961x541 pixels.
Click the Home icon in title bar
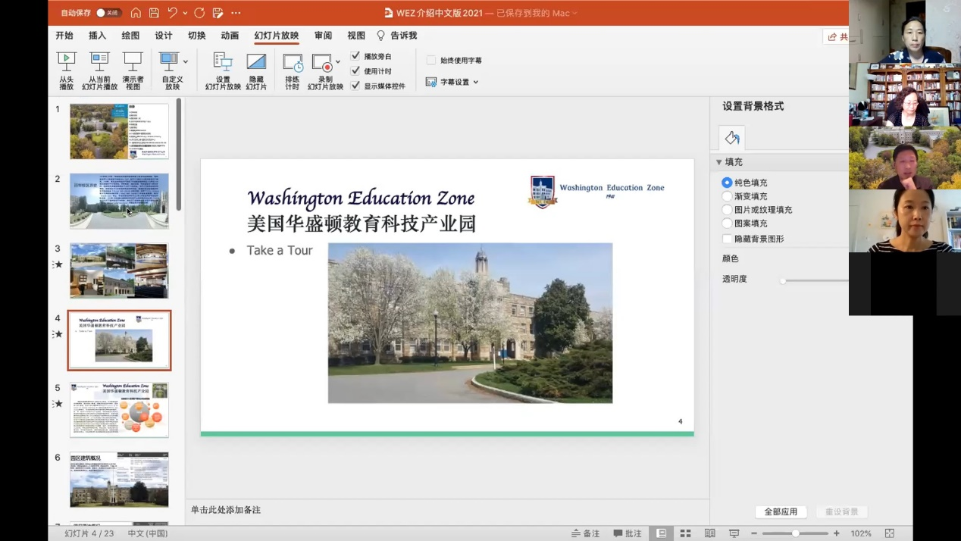[x=136, y=13]
